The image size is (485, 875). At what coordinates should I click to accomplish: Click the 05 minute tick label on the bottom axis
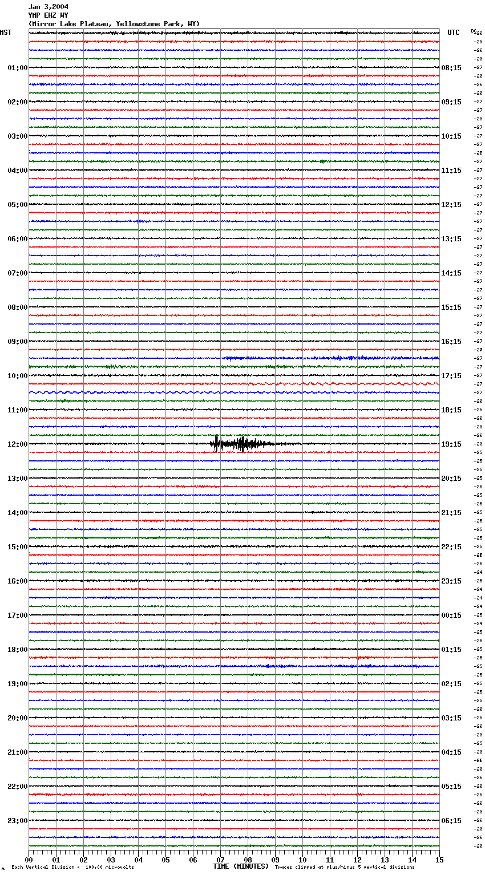pyautogui.click(x=165, y=860)
